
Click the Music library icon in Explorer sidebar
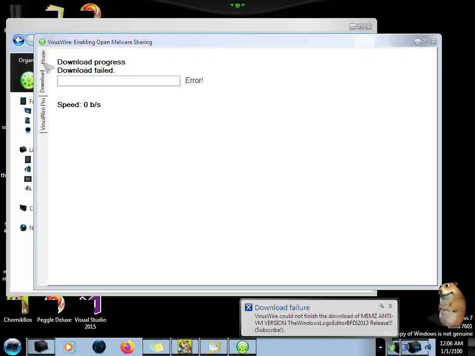[x=27, y=169]
